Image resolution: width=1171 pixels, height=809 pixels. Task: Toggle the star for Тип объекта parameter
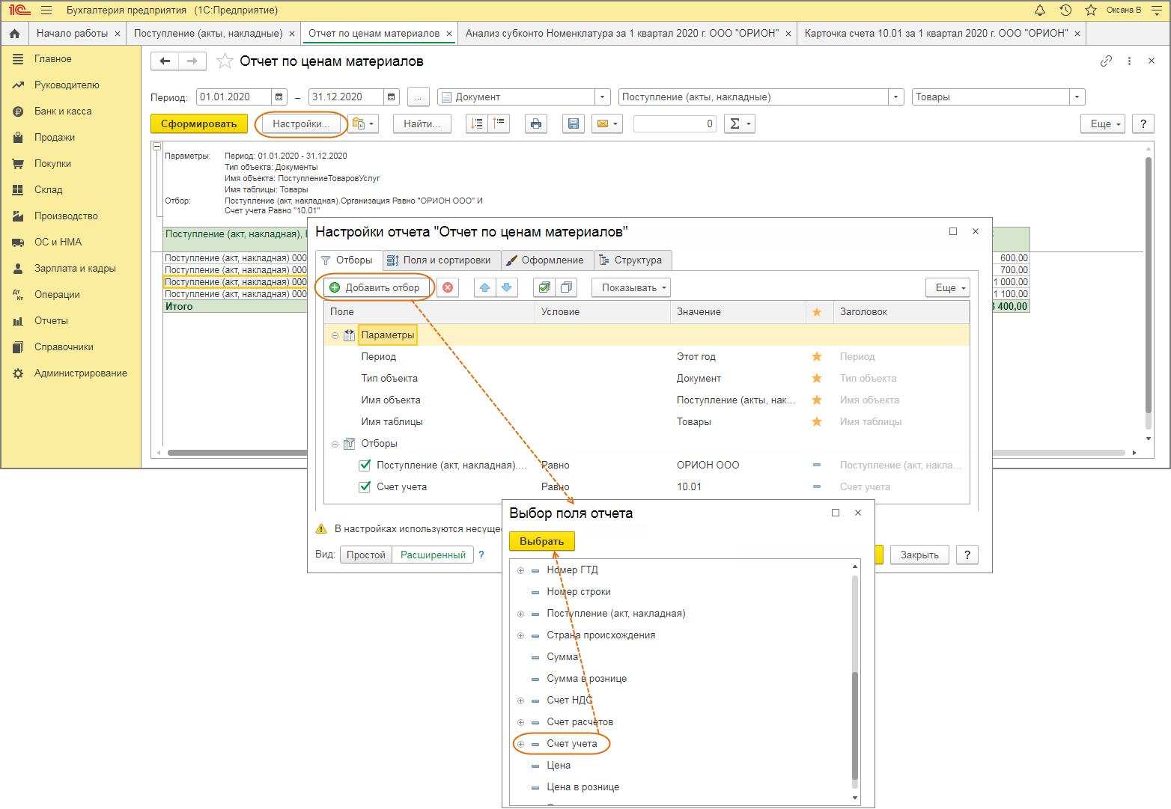pos(817,379)
